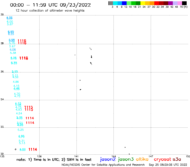Image resolution: width=190 pixels, height=167 pixels.
Task: Click the longitude 144 axis label
Action: tap(113, 156)
